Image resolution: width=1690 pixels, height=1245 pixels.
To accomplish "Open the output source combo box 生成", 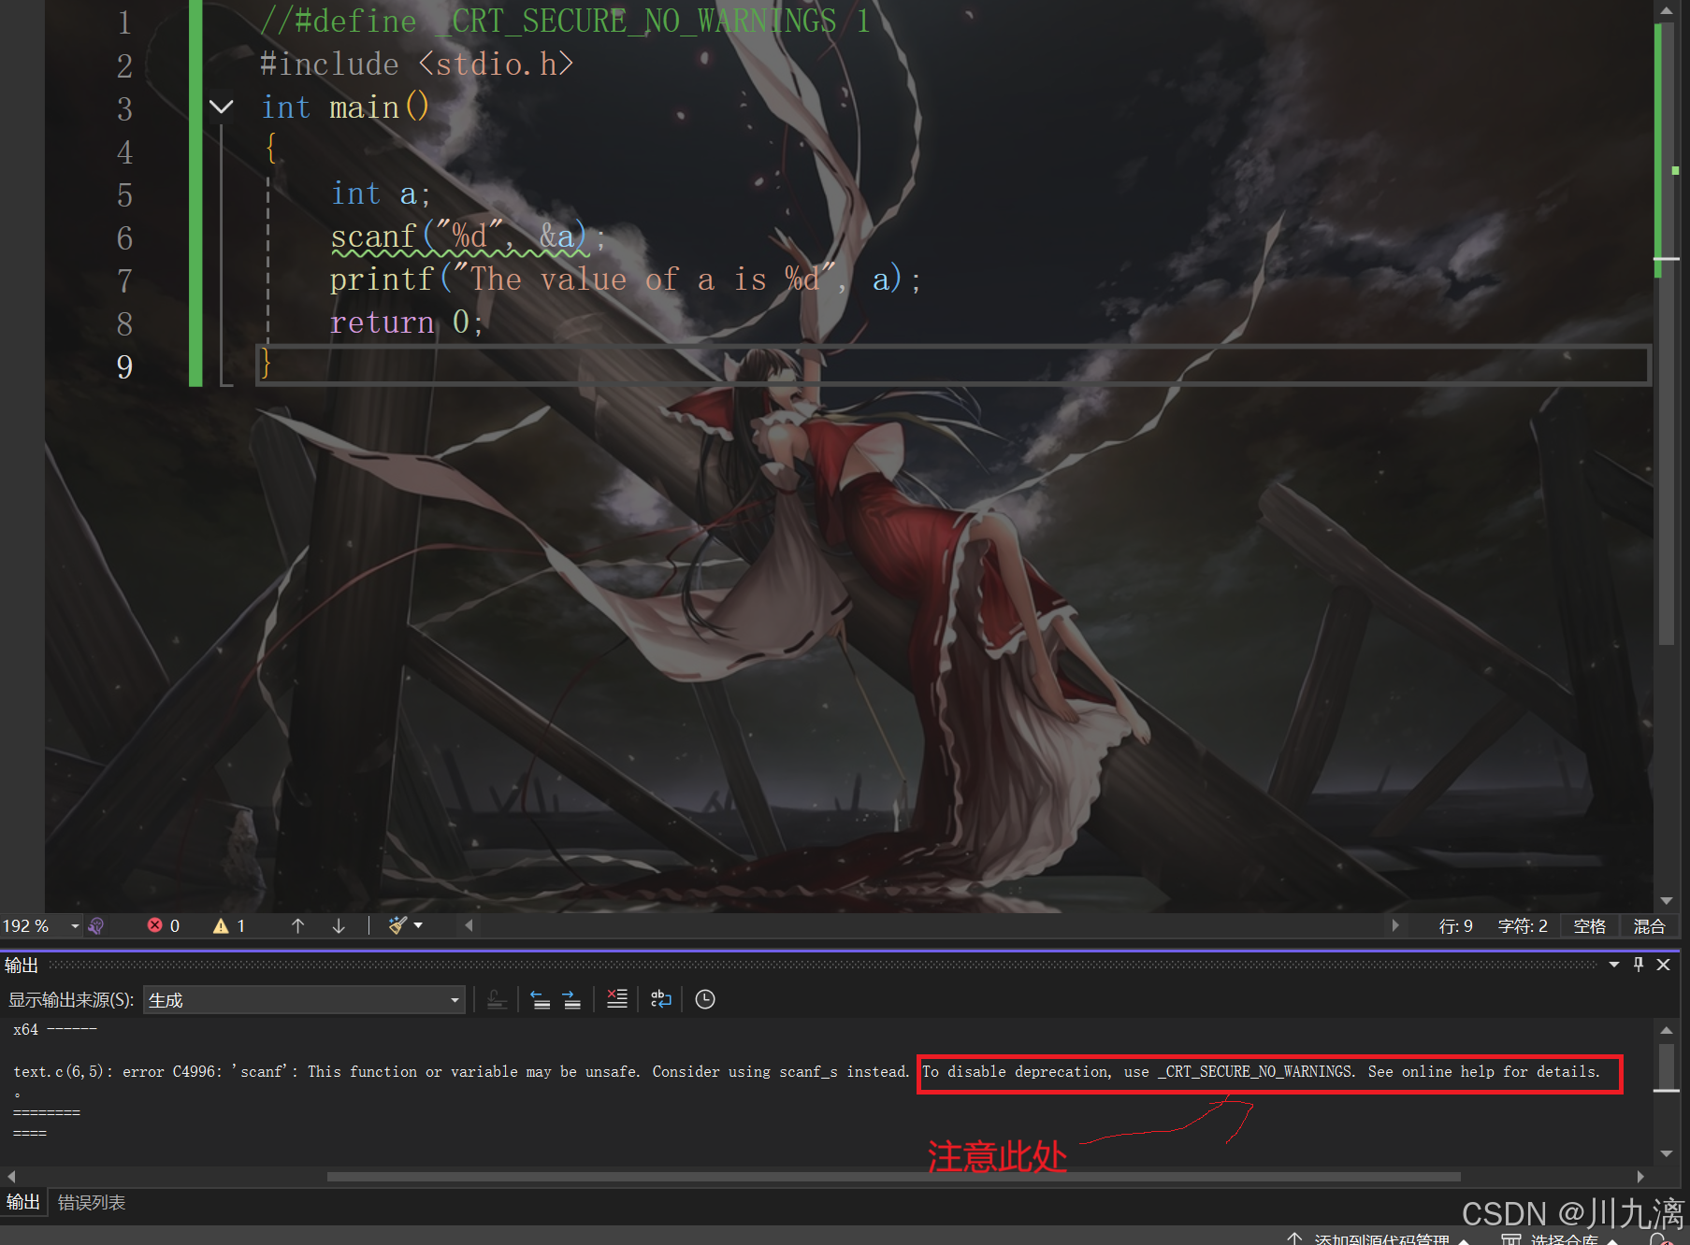I will click(304, 1000).
